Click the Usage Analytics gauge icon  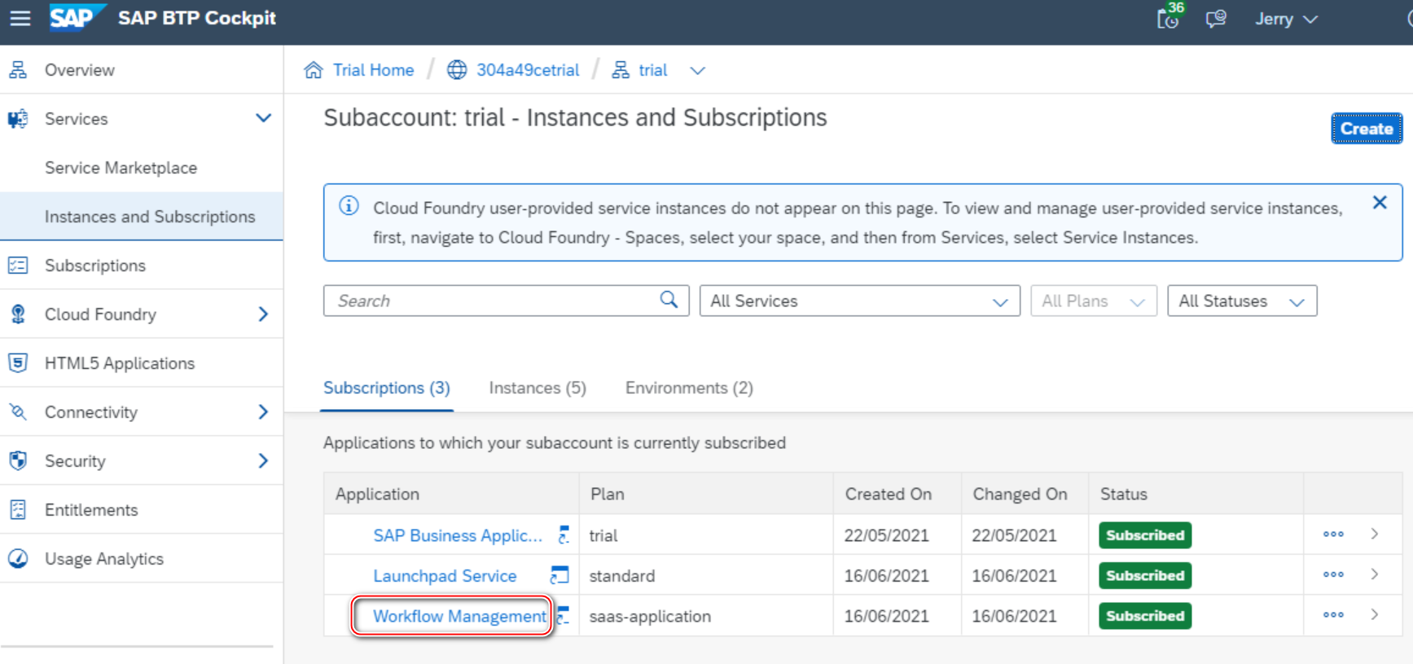pyautogui.click(x=18, y=559)
